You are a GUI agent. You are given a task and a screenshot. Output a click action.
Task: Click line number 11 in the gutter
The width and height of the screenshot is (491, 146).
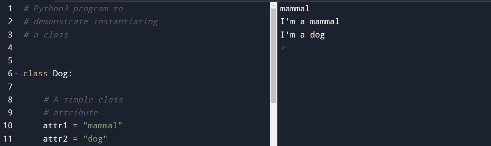[x=8, y=139]
